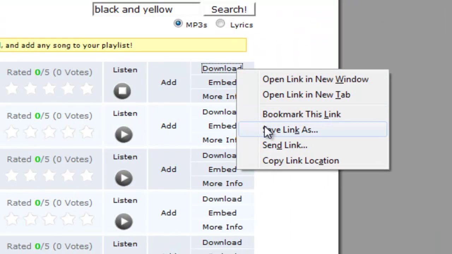Select Send Link... from the context menu

click(285, 145)
